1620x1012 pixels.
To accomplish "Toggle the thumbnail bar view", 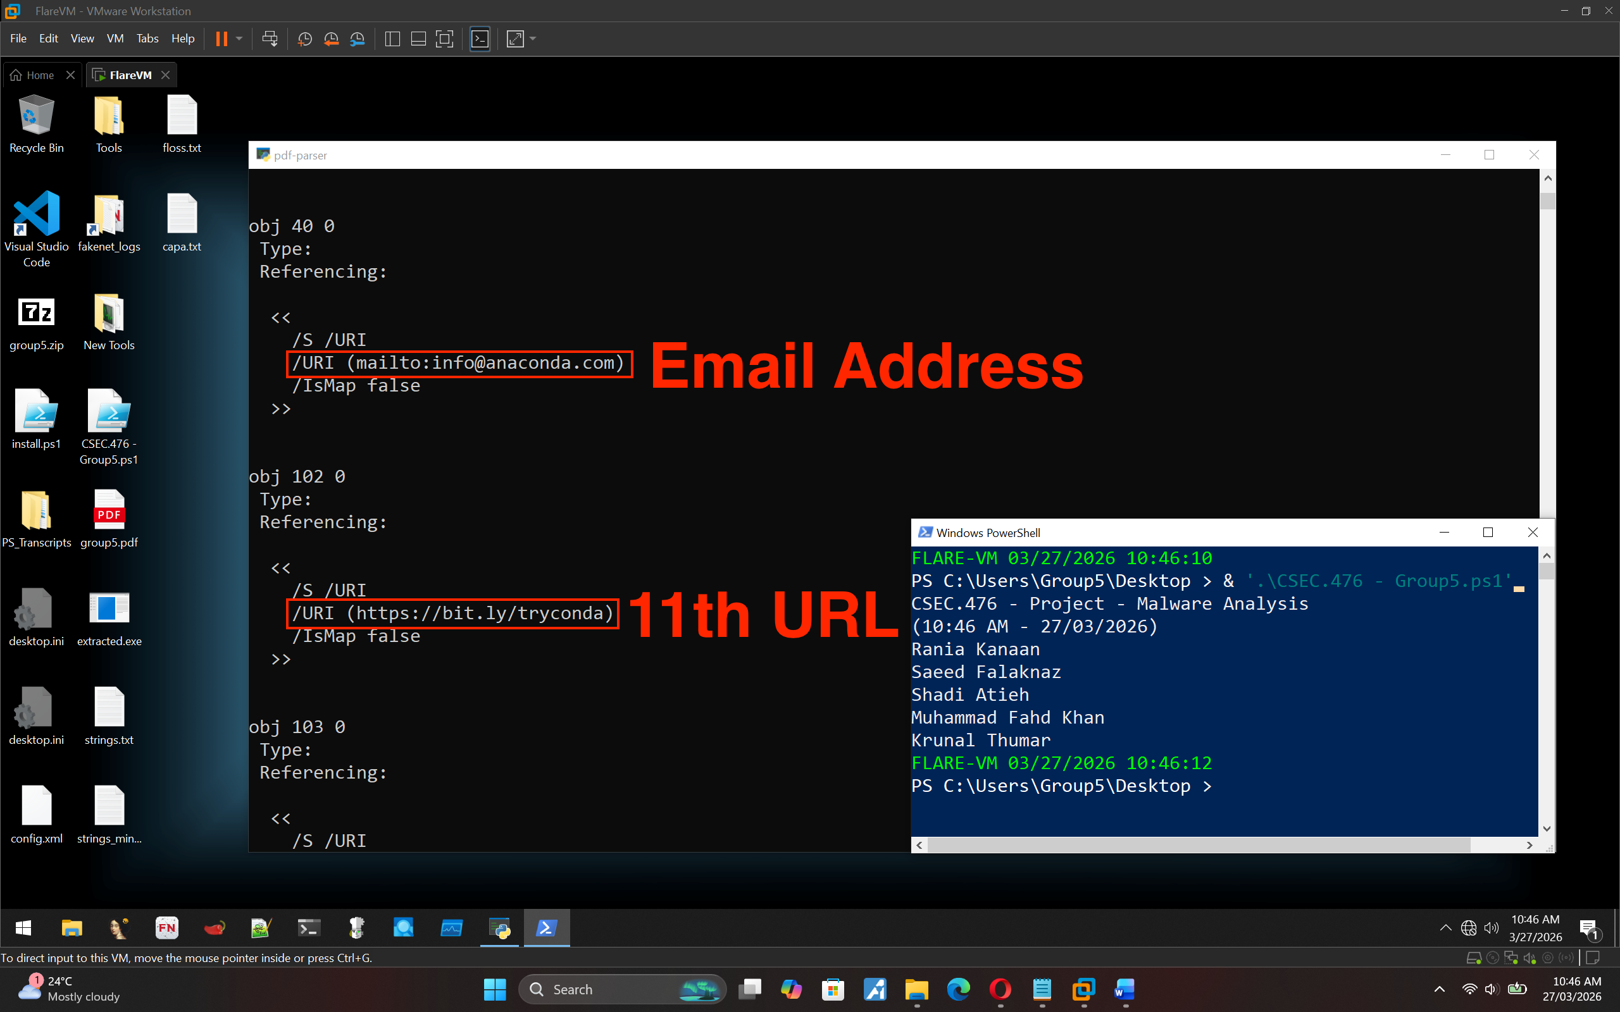I will [x=418, y=39].
